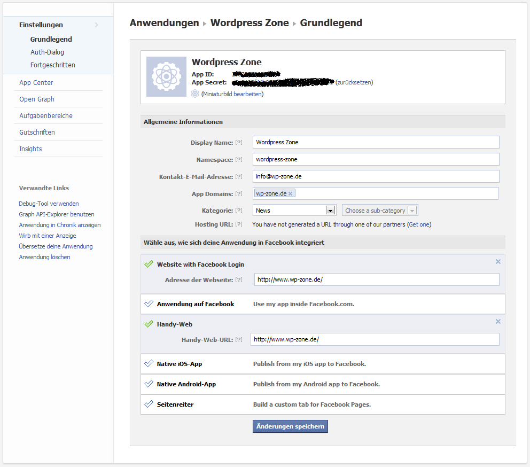Expand the Native Android-App row
The width and height of the screenshot is (530, 467).
pyautogui.click(x=323, y=384)
